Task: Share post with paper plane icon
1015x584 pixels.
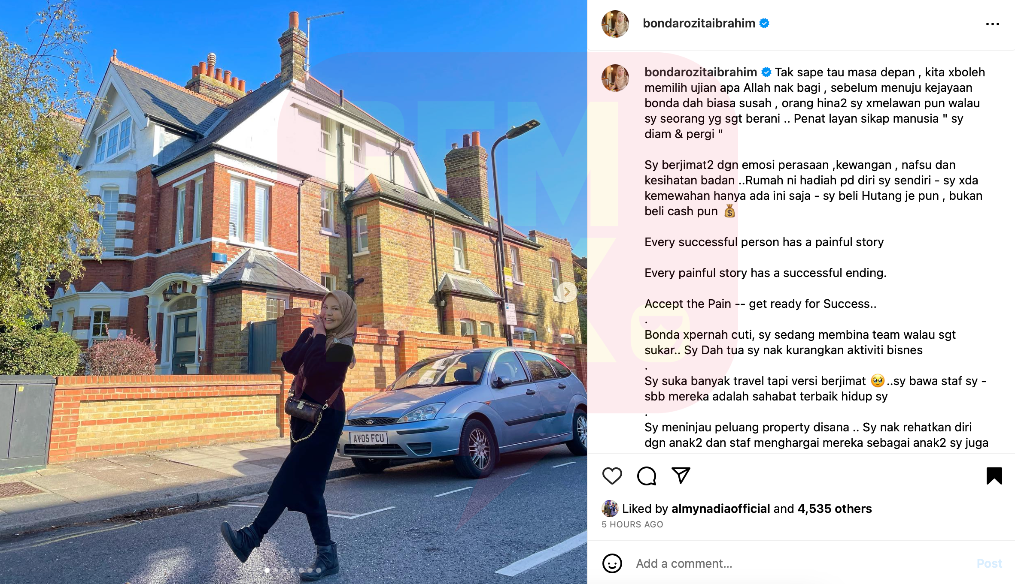Action: [x=681, y=476]
